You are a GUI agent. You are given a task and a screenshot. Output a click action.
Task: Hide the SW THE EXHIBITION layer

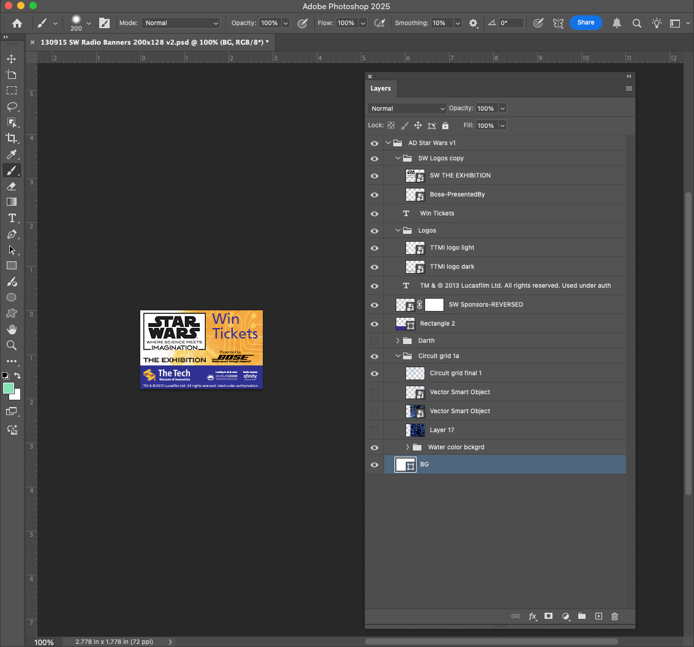[x=374, y=176]
